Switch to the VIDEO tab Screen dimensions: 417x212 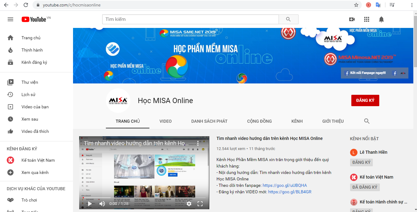coord(165,121)
